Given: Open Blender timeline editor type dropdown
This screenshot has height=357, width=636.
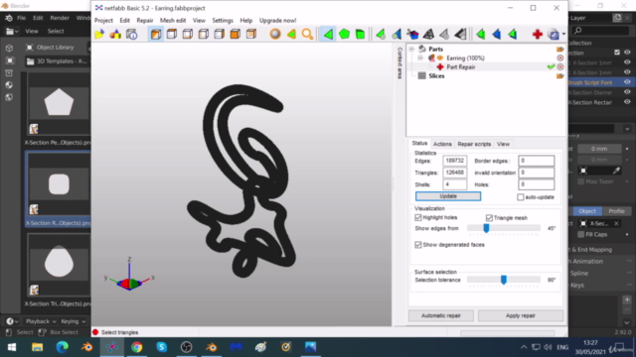Looking at the screenshot, I should pos(11,321).
